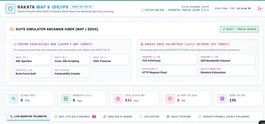Click the Di-Drop IPS DDoS shield icon
This screenshot has height=124, width=265.
170,99
